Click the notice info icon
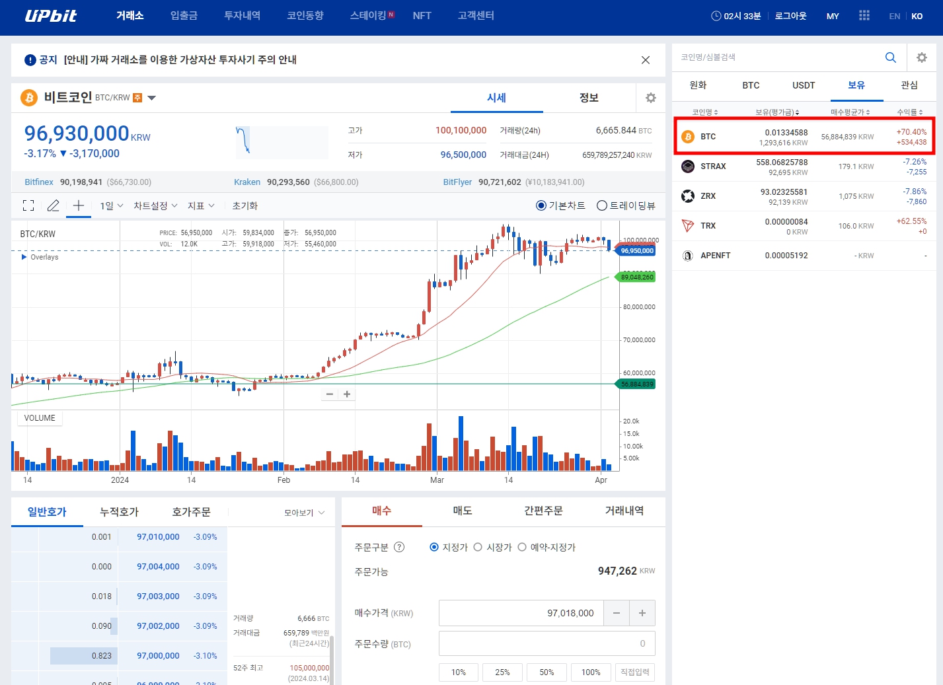Image resolution: width=943 pixels, height=685 pixels. pos(30,60)
